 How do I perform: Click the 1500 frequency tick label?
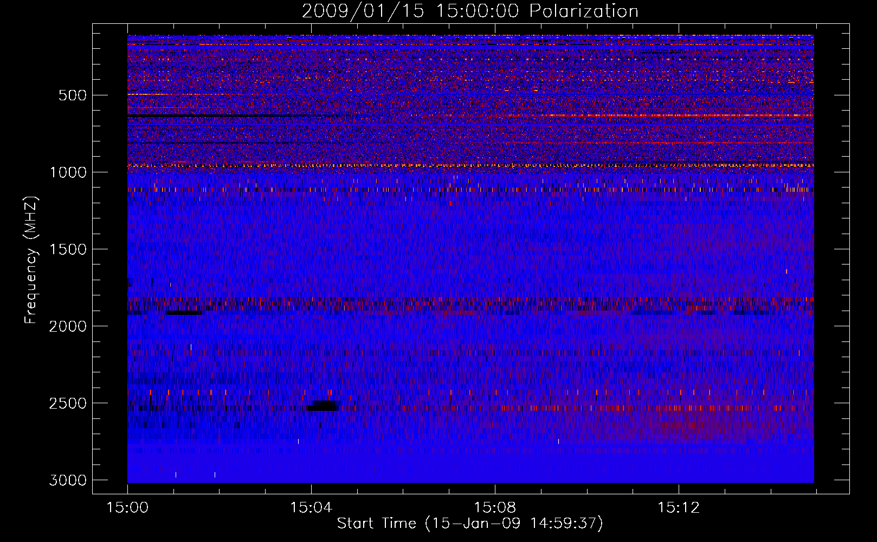click(x=67, y=249)
